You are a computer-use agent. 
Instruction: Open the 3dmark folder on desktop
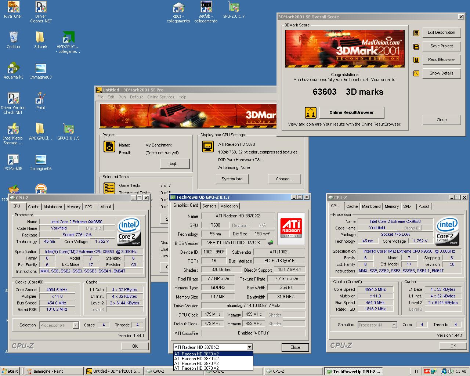(x=40, y=37)
